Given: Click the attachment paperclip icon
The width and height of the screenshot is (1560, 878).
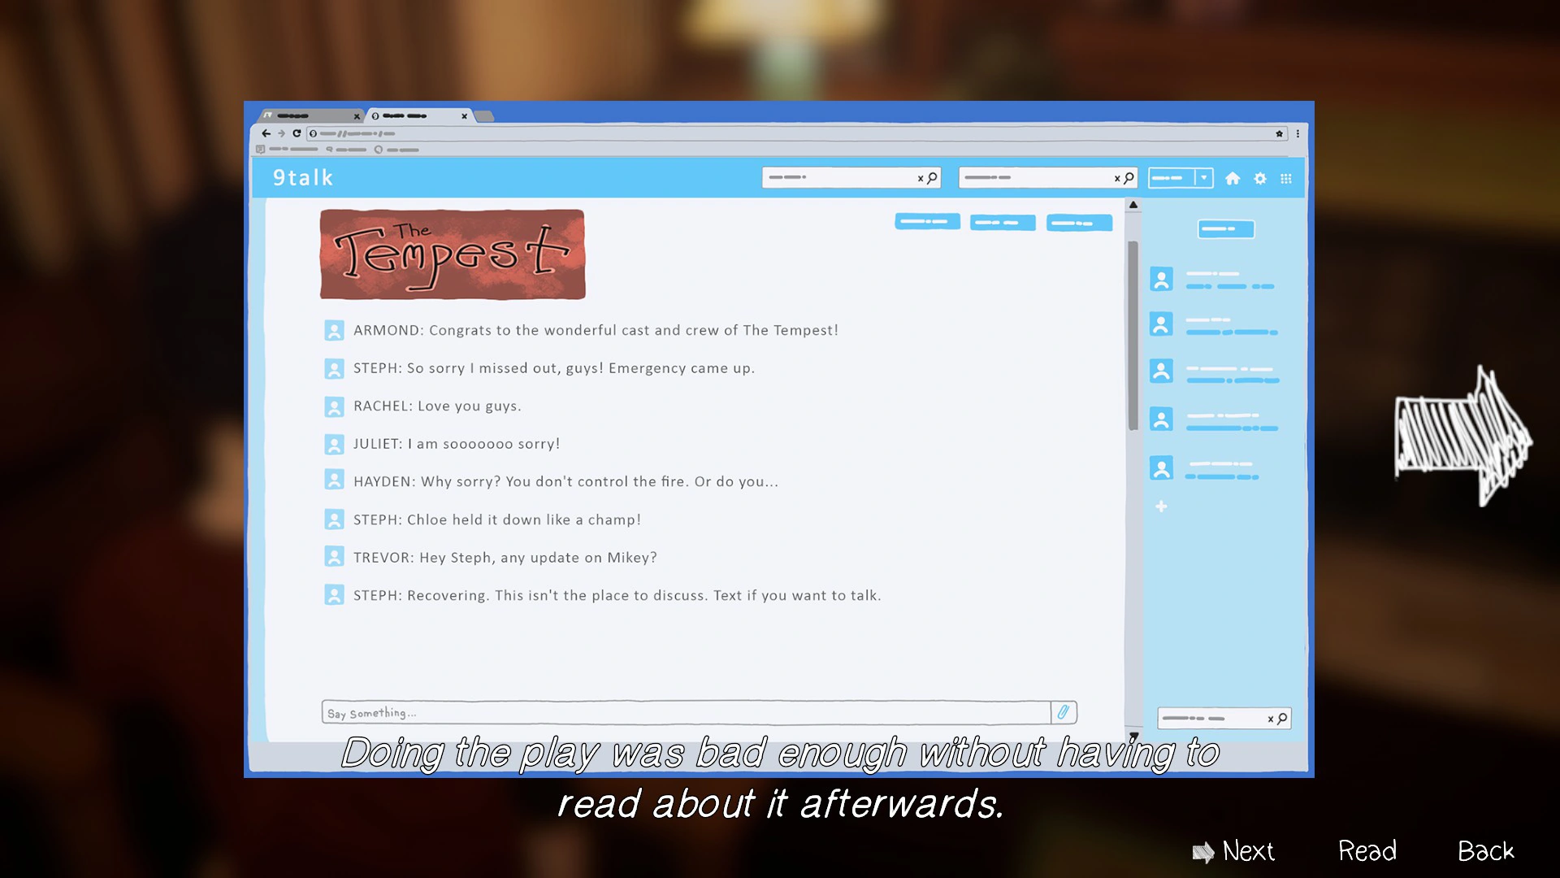Looking at the screenshot, I should (x=1063, y=712).
